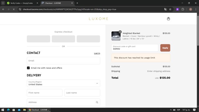Click the discount code field
This screenshot has height=112, width=199.
point(135,48)
